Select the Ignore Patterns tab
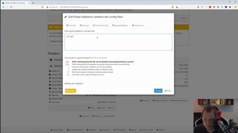The width and height of the screenshot is (238, 133). 120,25
